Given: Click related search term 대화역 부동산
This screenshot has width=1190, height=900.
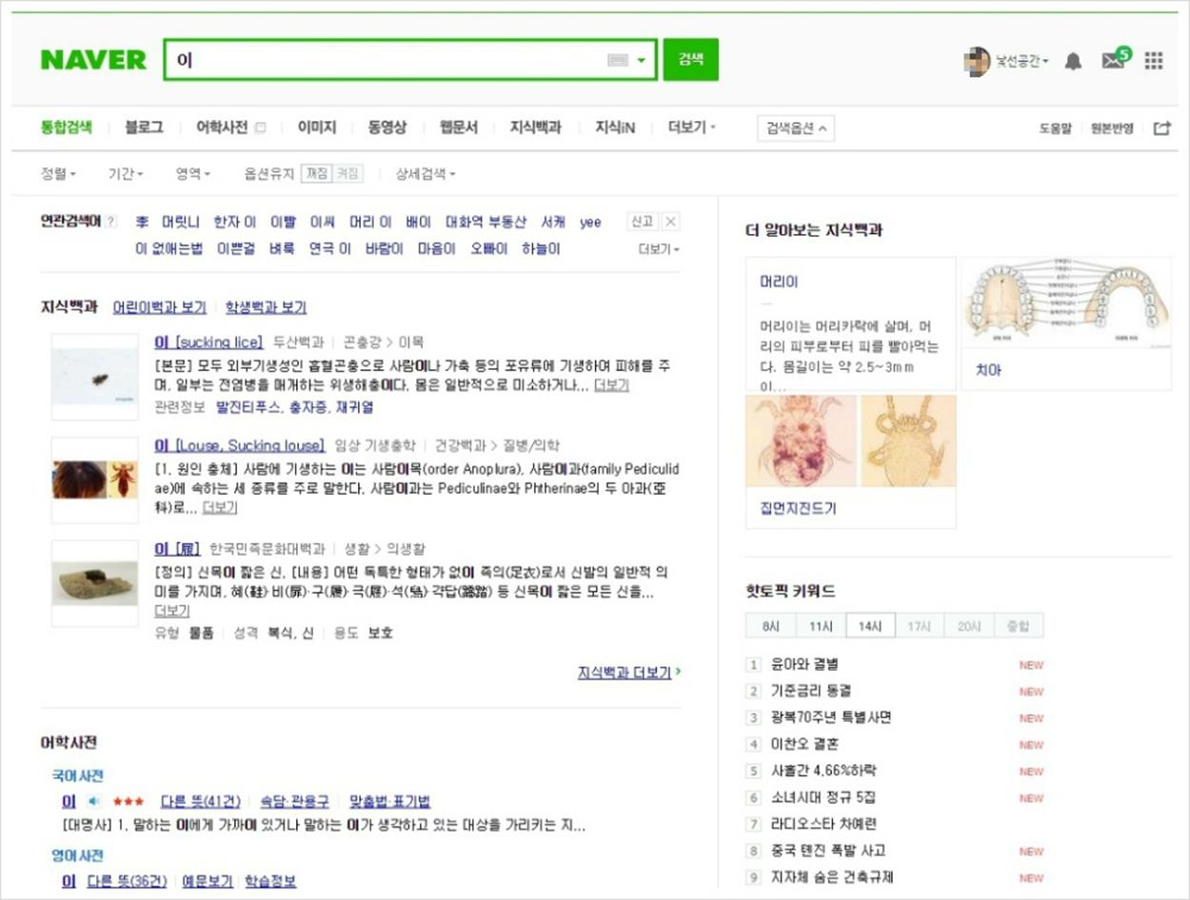Looking at the screenshot, I should pos(486,222).
